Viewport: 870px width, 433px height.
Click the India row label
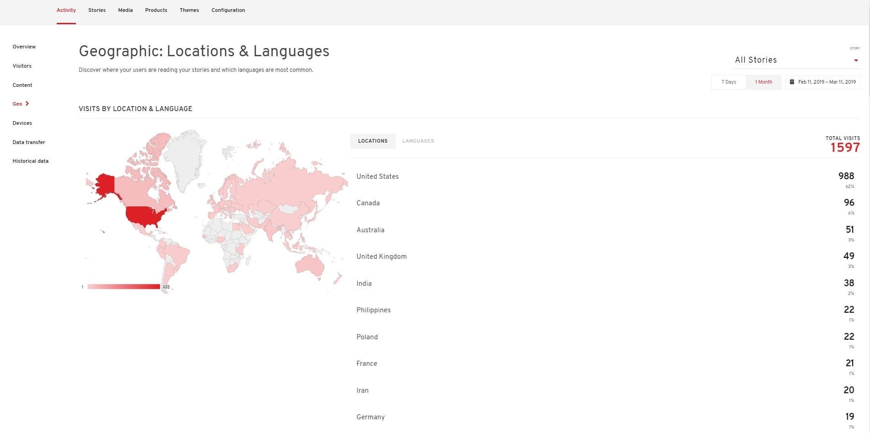[364, 283]
